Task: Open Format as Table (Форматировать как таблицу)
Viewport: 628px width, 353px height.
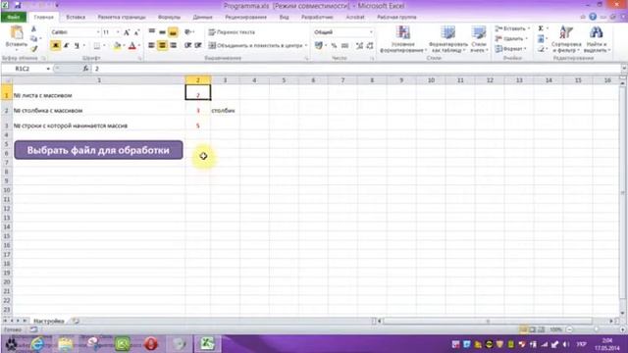Action: pos(447,39)
